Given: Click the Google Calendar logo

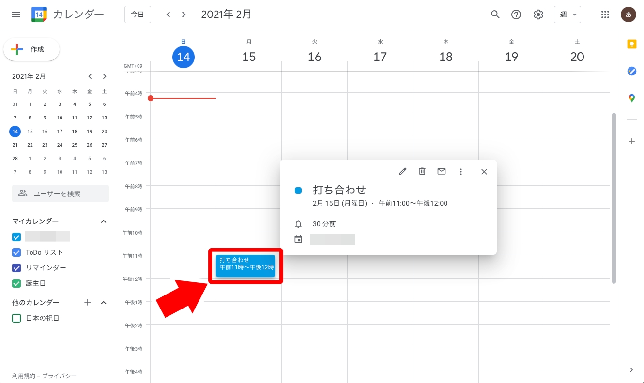Looking at the screenshot, I should [39, 15].
